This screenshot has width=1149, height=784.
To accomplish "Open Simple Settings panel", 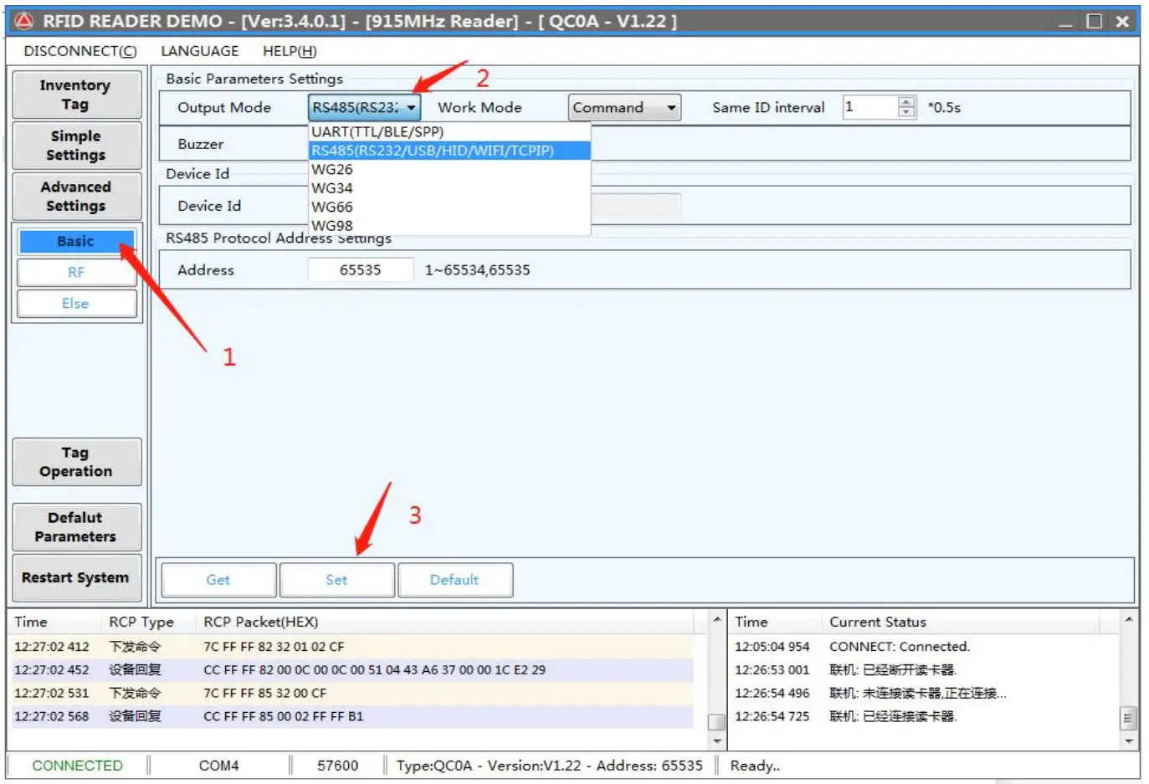I will pyautogui.click(x=76, y=146).
